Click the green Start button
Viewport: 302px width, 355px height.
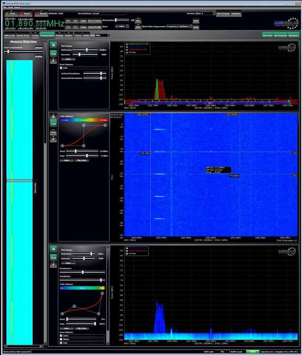[10, 13]
